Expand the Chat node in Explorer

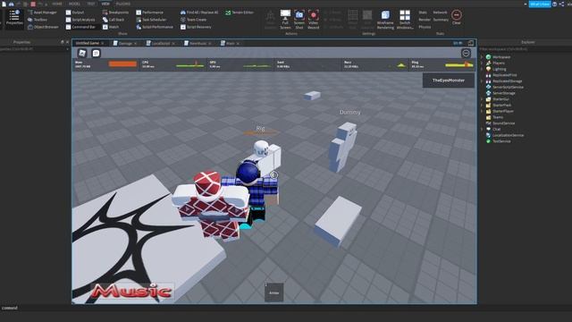point(482,129)
